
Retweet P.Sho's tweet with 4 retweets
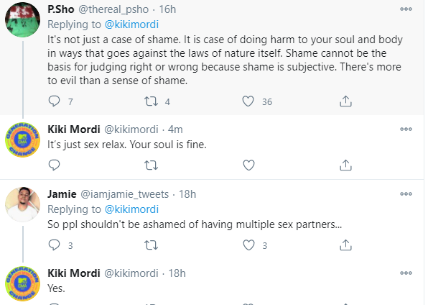[x=151, y=101]
